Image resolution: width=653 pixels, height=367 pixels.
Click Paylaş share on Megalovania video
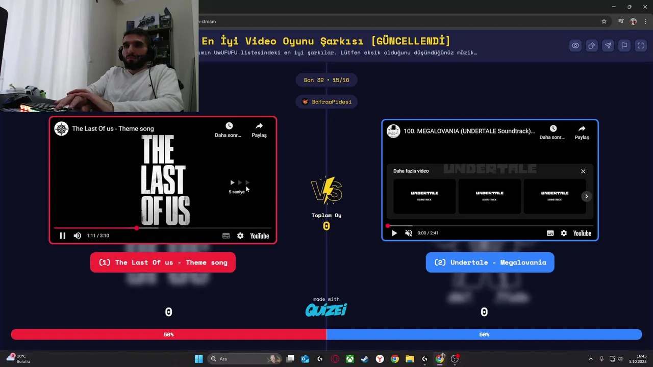582,132
